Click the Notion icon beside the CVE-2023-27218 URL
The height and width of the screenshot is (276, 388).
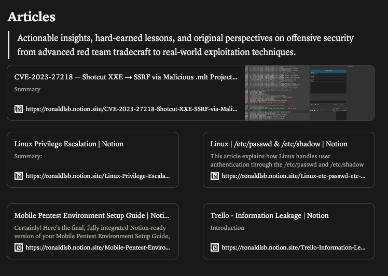[19, 109]
